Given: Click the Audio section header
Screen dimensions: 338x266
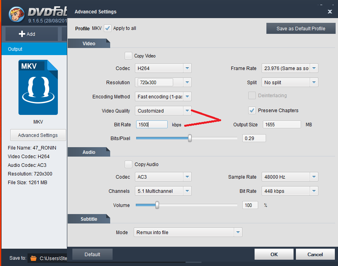Looking at the screenshot, I should point(89,152).
